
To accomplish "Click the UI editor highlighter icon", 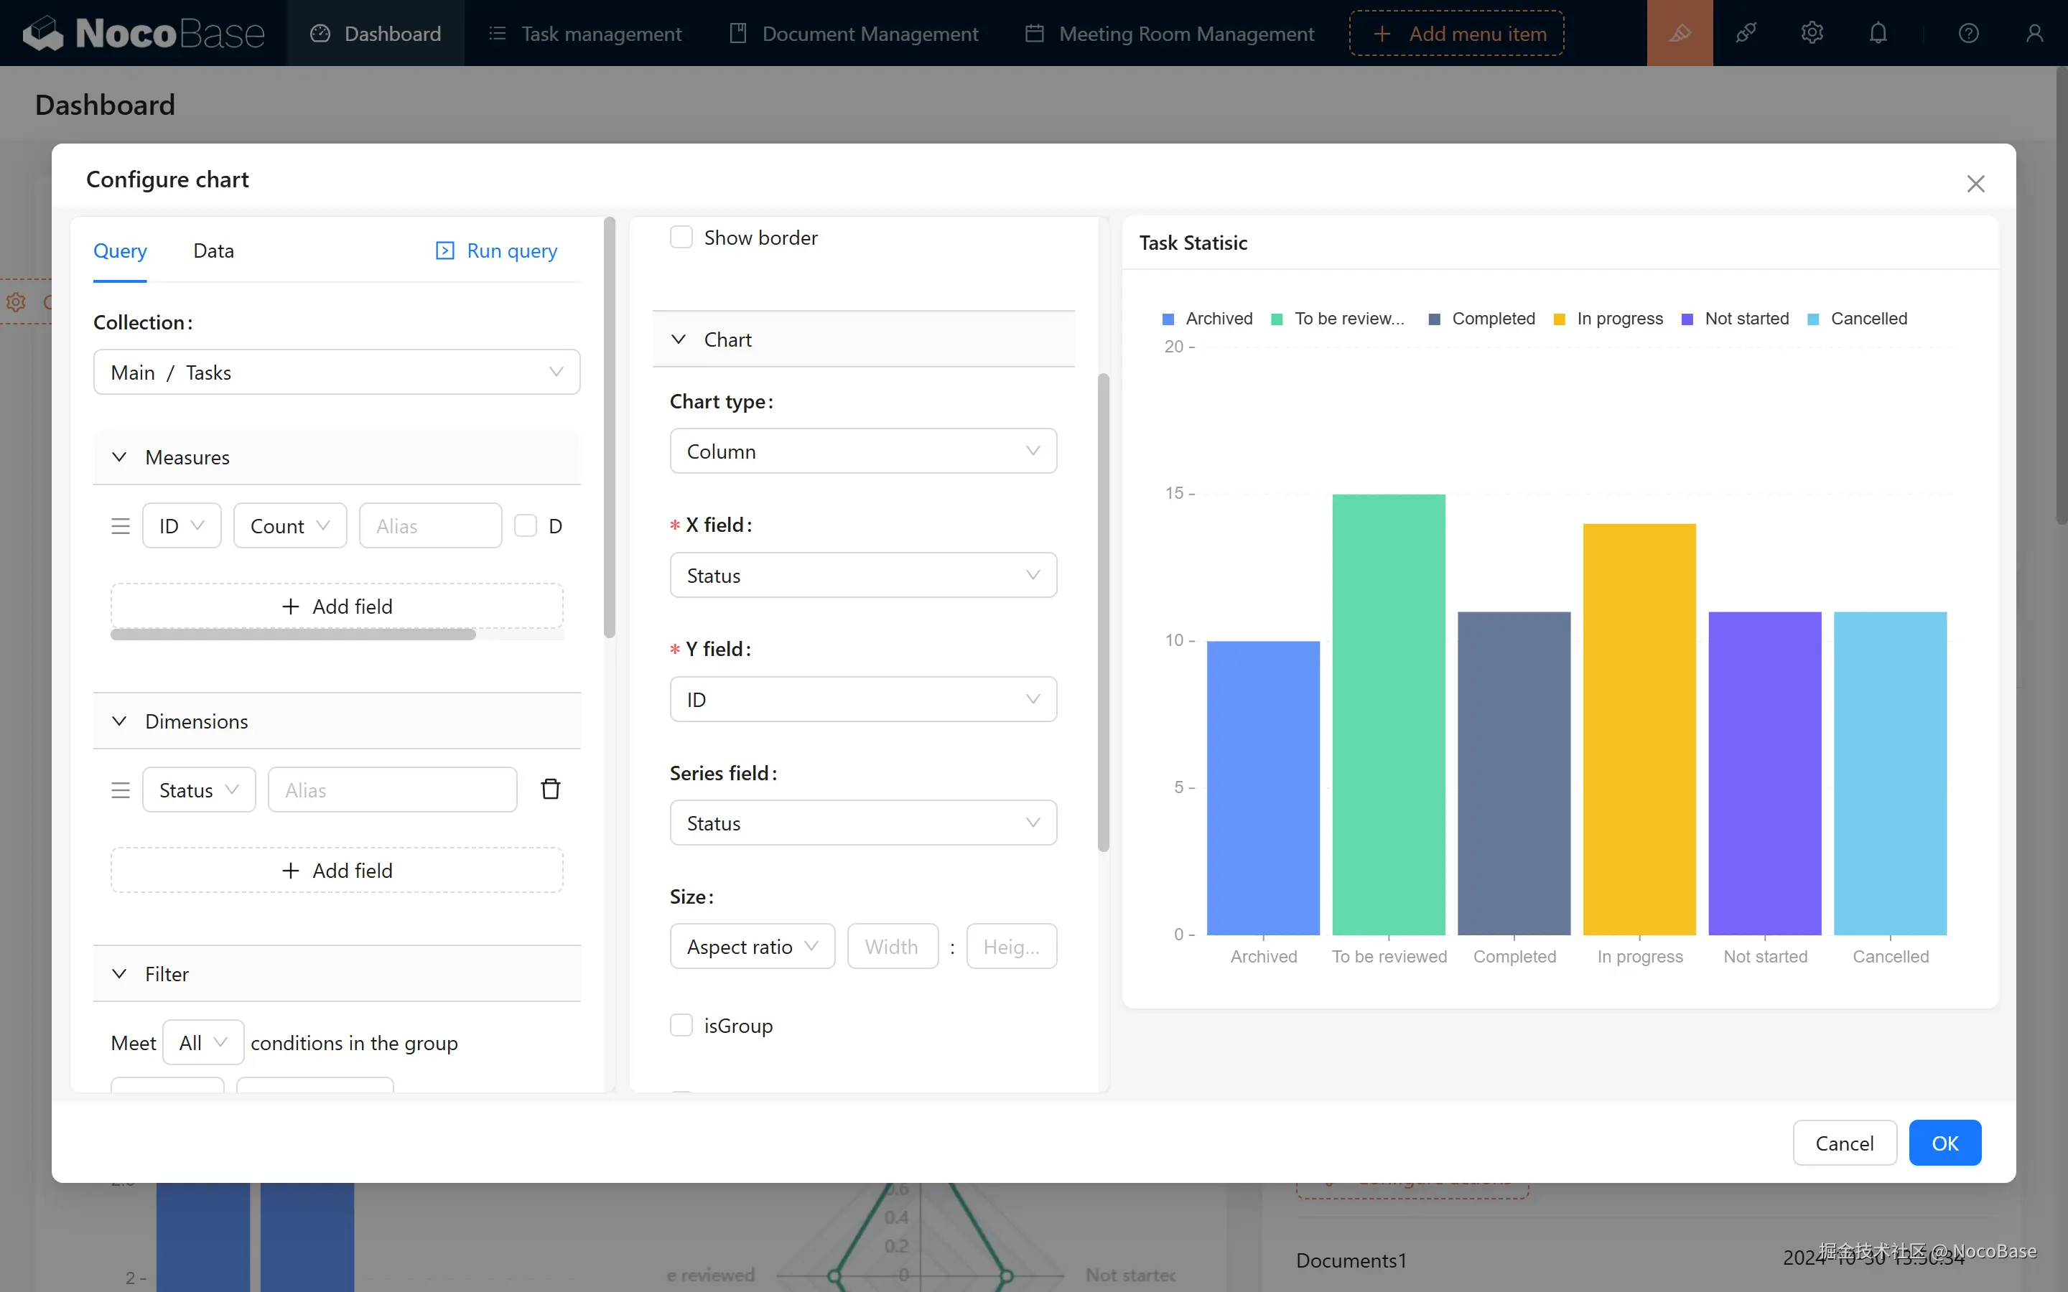I will point(1680,33).
